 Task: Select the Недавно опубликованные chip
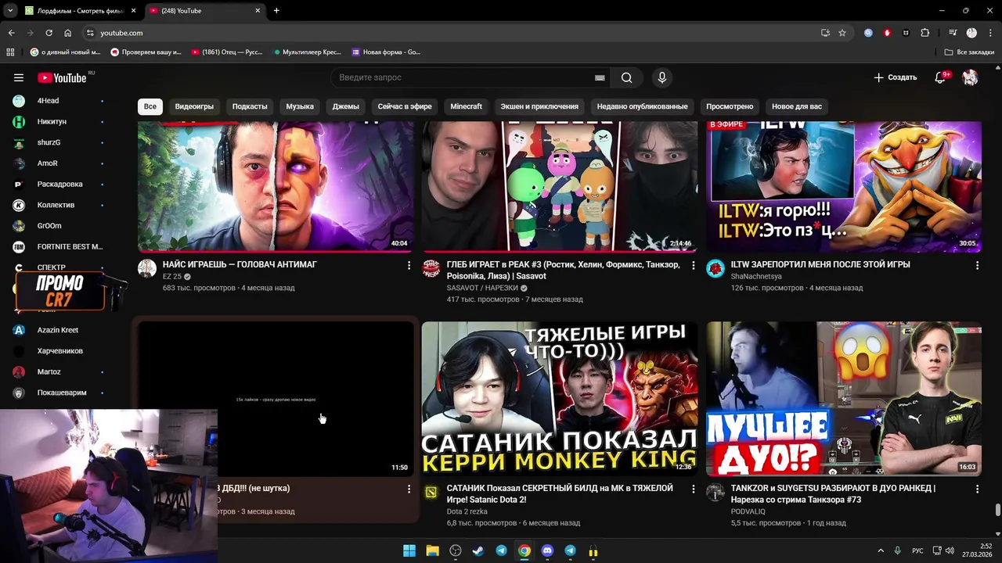point(642,106)
